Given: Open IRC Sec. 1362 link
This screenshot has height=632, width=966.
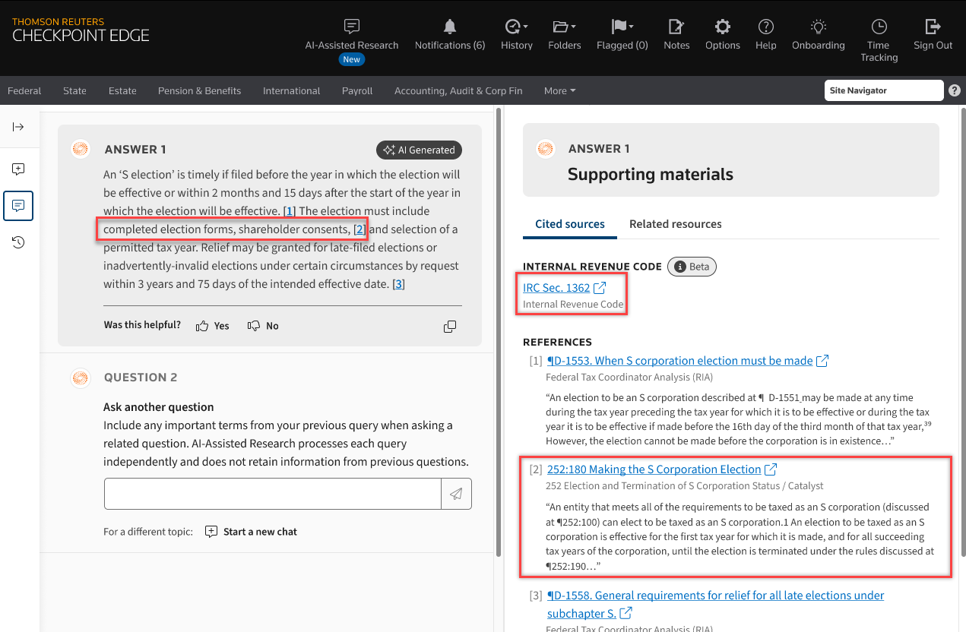Looking at the screenshot, I should click(557, 288).
